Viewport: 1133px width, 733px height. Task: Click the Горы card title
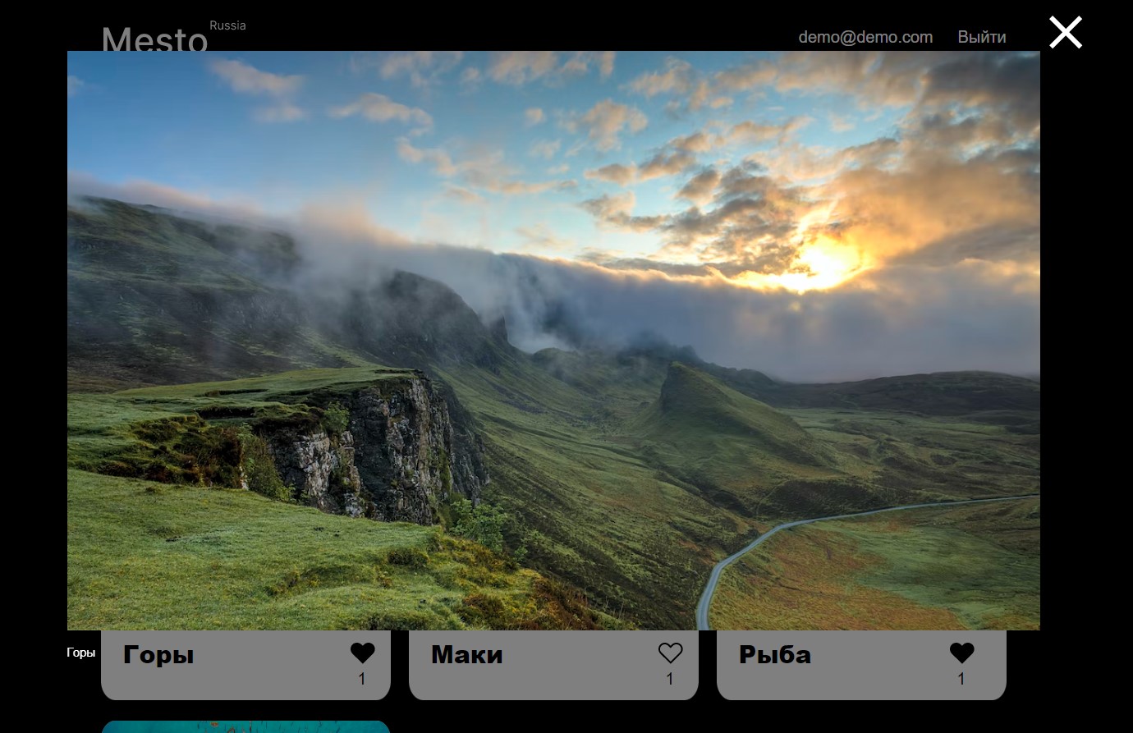tap(158, 655)
